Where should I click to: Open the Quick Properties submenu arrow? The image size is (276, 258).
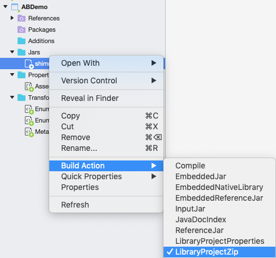[154, 176]
